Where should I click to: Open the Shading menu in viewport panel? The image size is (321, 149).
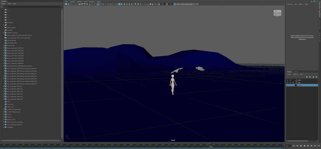coord(72,2)
